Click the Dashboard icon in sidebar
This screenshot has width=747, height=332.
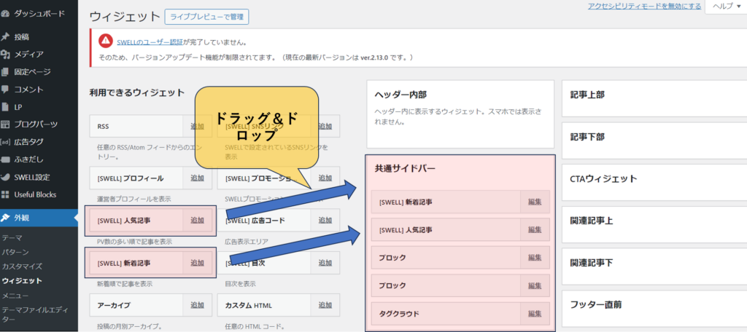[x=6, y=14]
